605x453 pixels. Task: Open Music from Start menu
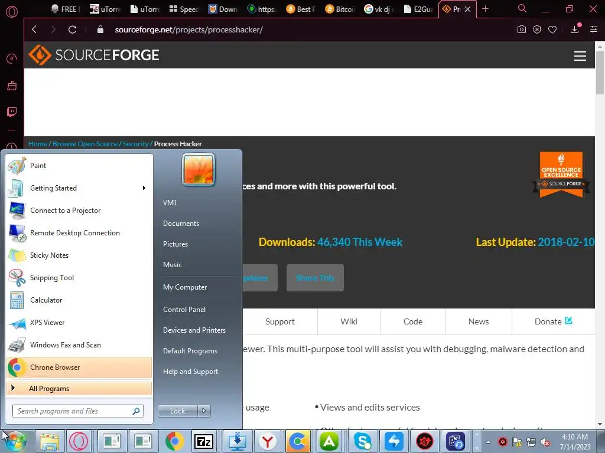[173, 265]
